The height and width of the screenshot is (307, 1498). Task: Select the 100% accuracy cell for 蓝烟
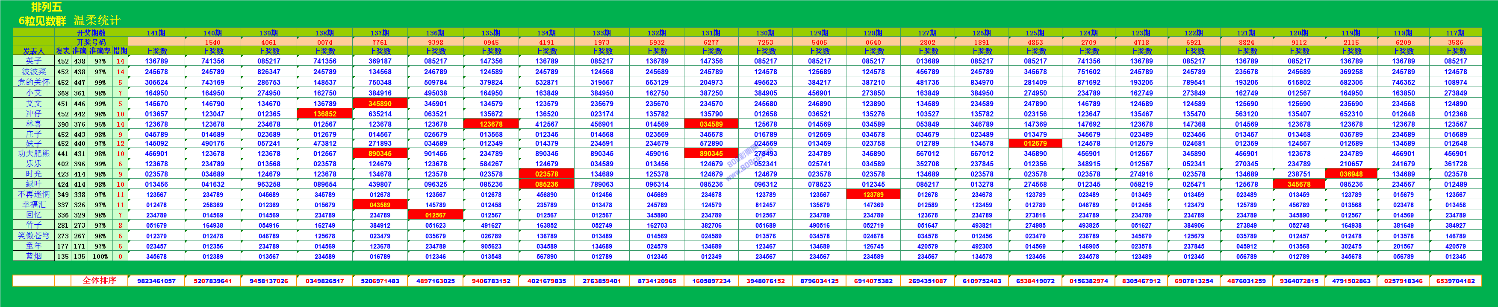(x=100, y=257)
